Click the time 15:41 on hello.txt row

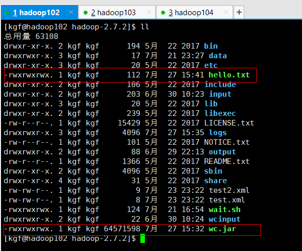pyautogui.click(x=193, y=75)
